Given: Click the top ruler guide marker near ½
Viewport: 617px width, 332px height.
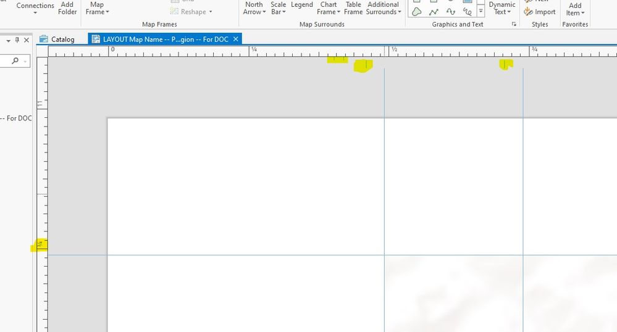Looking at the screenshot, I should [x=384, y=51].
